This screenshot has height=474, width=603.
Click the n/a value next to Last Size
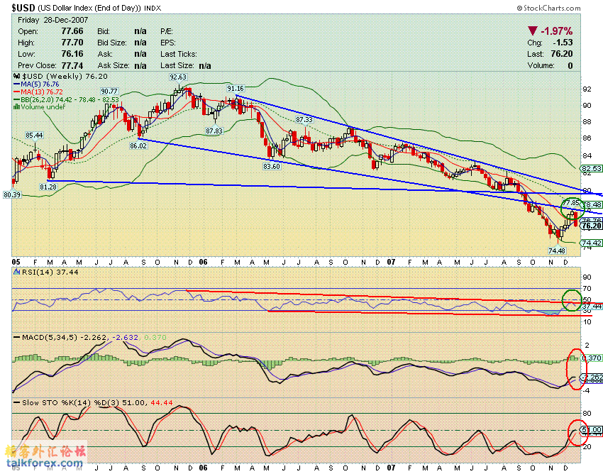click(x=205, y=65)
